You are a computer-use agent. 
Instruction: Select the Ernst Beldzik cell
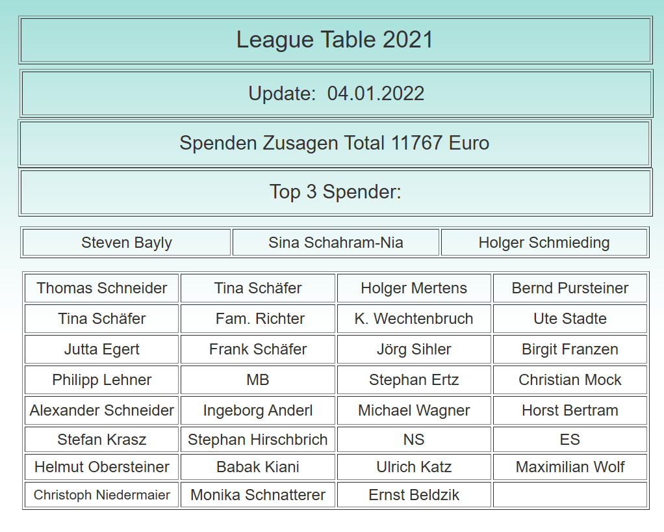[414, 495]
